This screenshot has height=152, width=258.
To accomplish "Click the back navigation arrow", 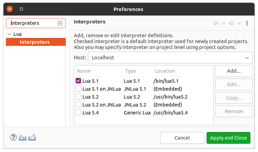I will [216, 23].
